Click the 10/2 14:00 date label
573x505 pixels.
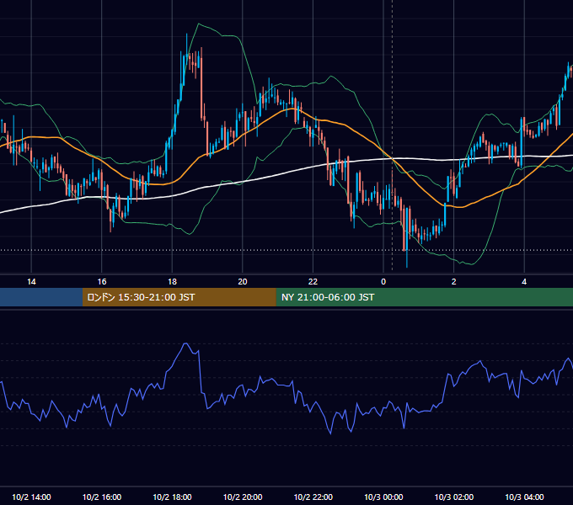pyautogui.click(x=31, y=497)
